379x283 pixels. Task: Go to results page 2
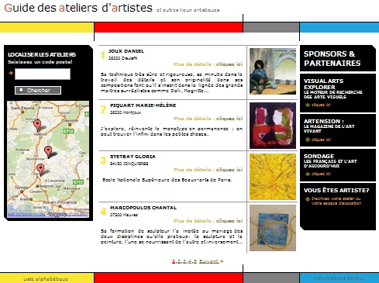179,261
